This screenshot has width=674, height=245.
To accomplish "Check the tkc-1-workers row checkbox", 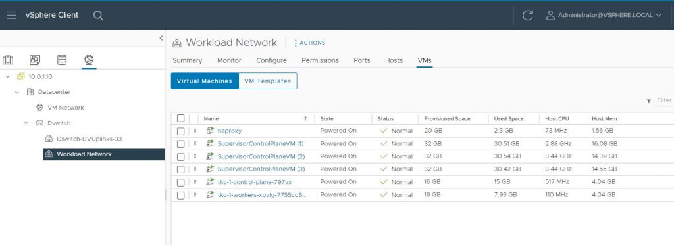I will (x=180, y=195).
